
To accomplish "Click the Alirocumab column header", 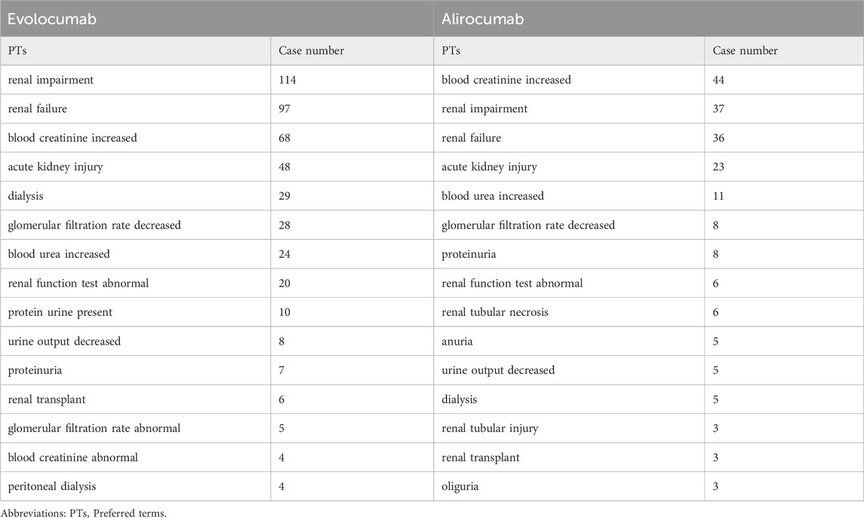I will [x=648, y=19].
